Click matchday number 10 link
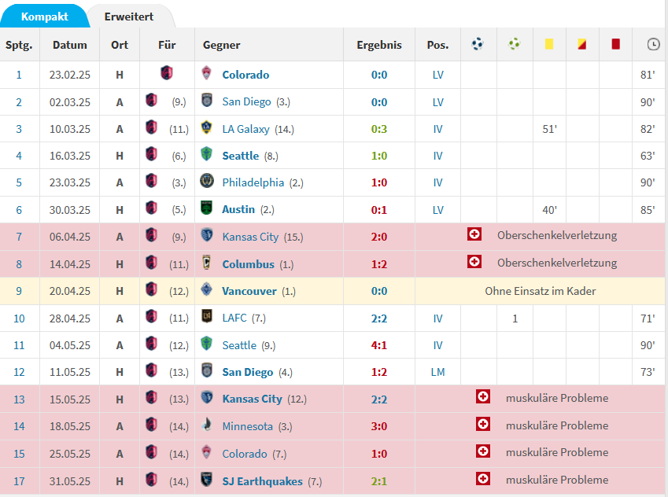 (19, 318)
